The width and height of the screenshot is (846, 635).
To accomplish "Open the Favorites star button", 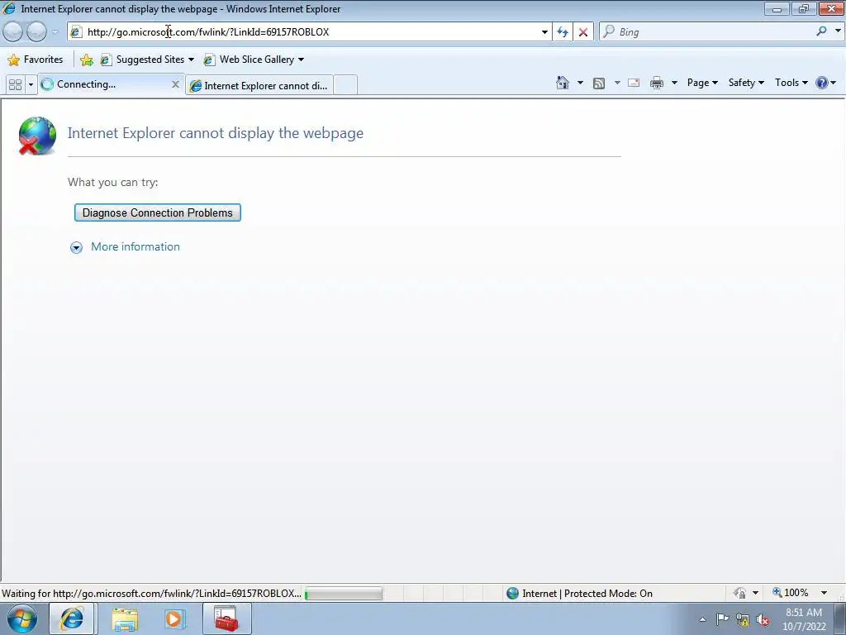I will [x=36, y=60].
